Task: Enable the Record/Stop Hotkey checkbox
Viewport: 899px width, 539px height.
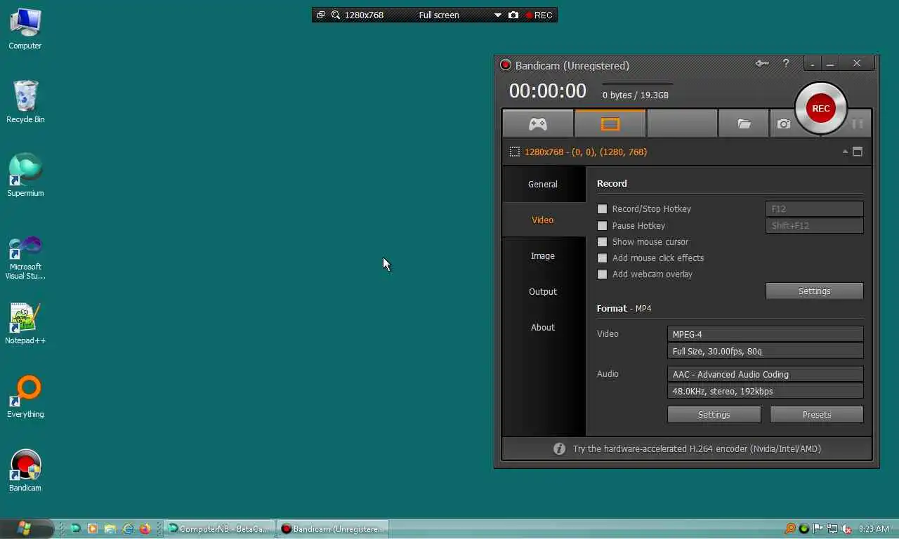Action: pyautogui.click(x=602, y=208)
